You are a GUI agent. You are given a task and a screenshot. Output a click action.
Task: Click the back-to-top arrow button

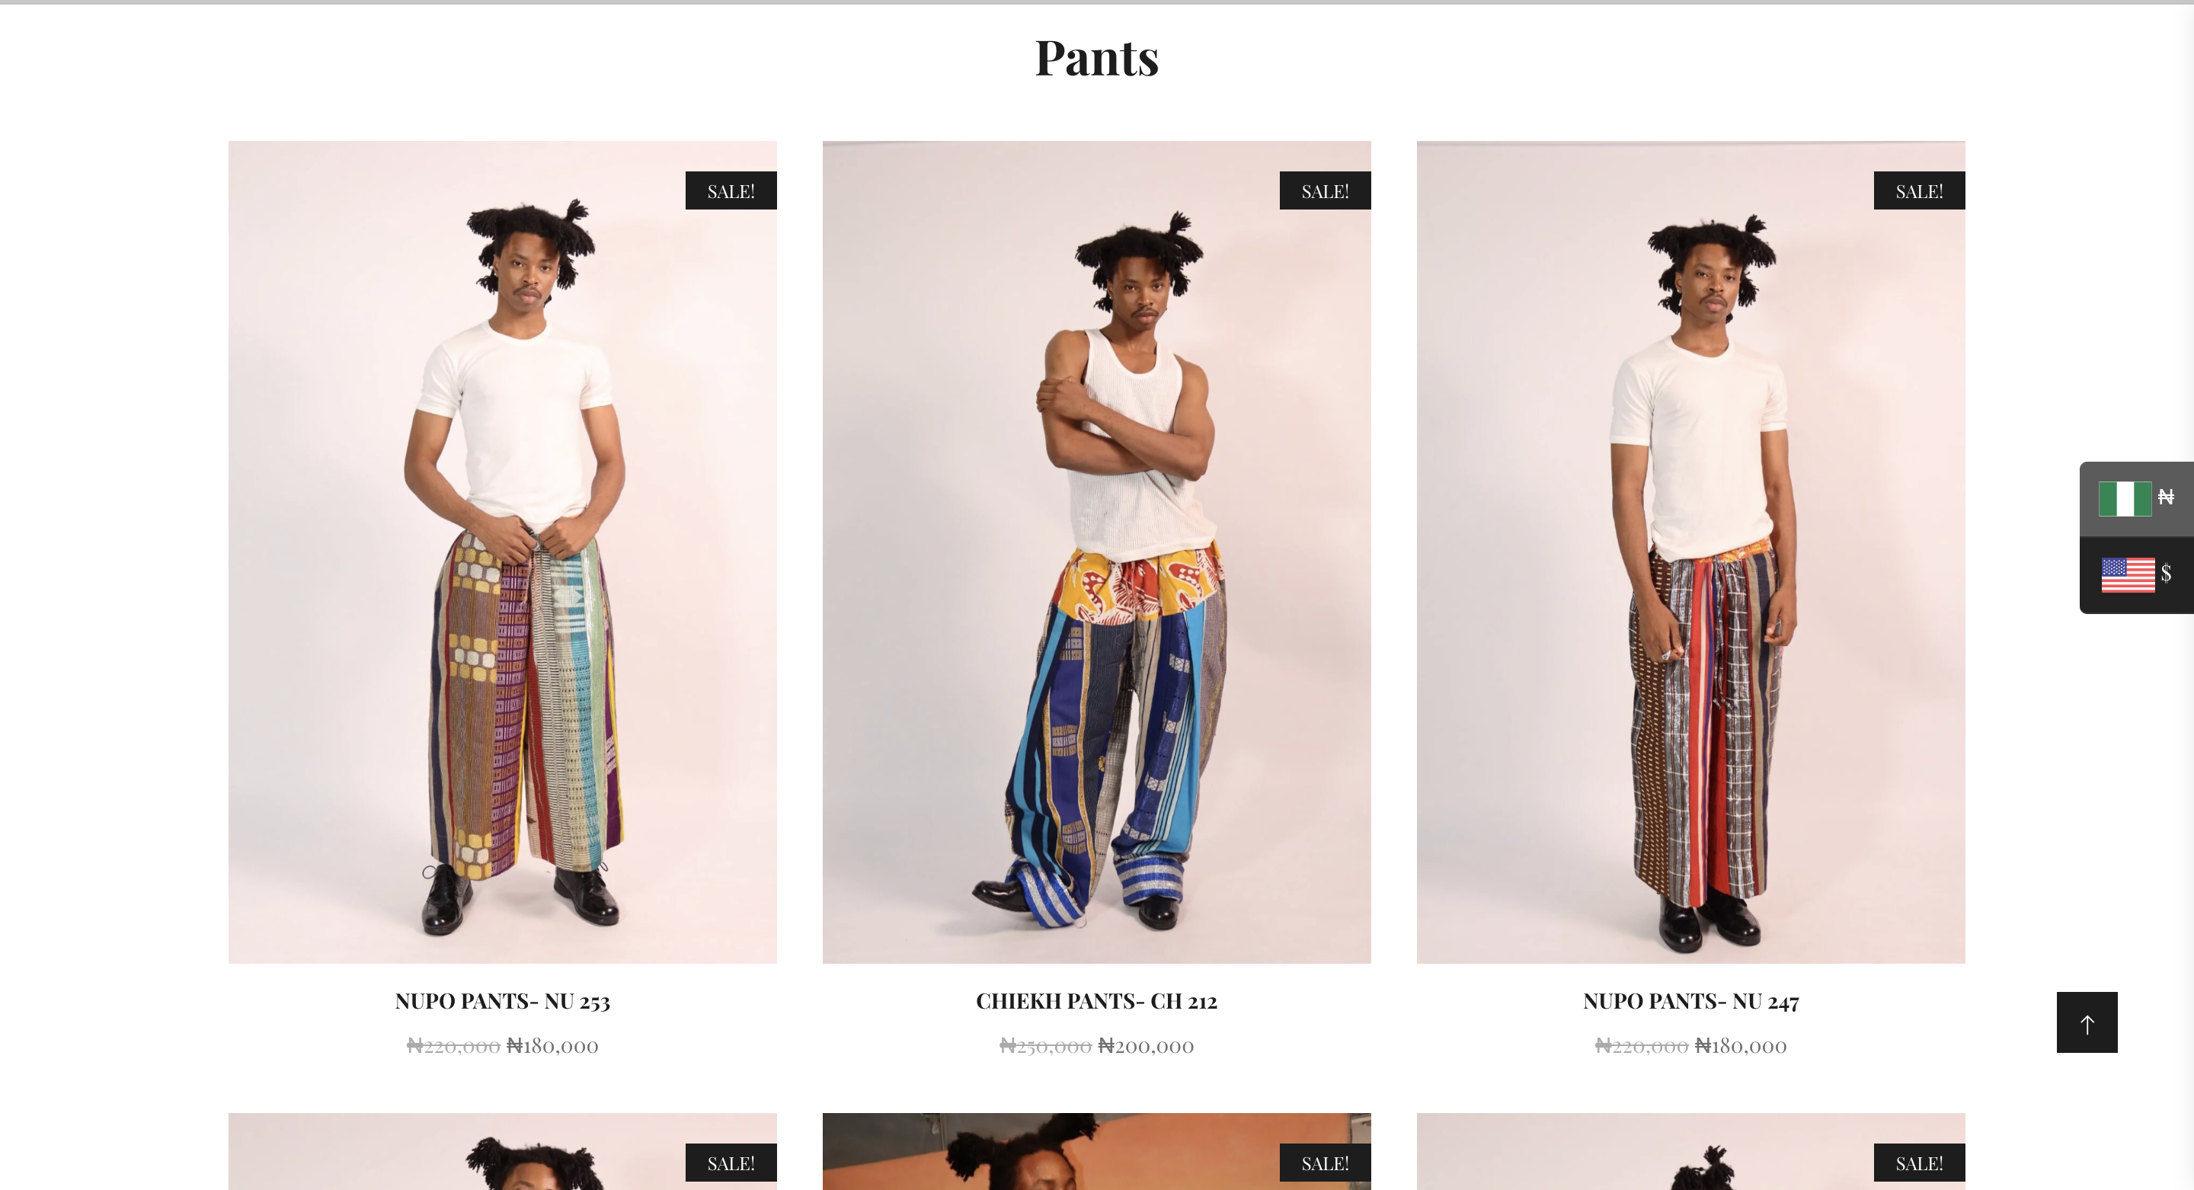click(2087, 1022)
